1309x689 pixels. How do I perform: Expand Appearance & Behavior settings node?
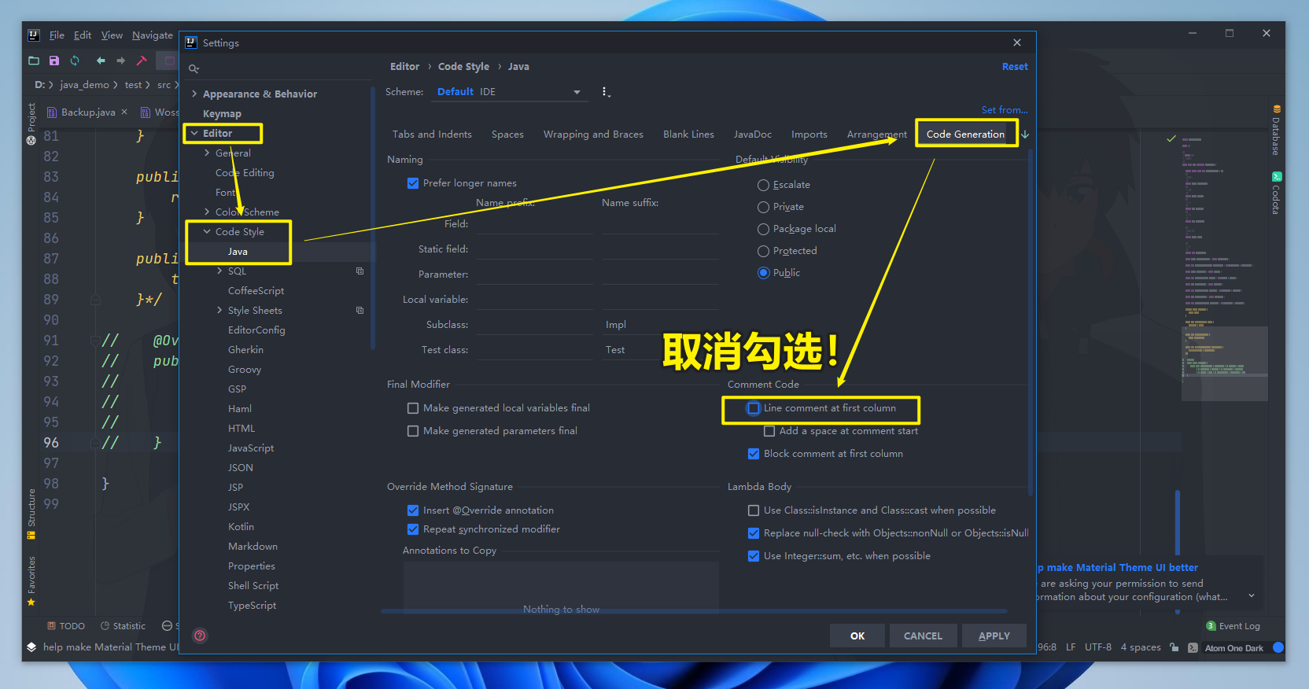point(194,94)
